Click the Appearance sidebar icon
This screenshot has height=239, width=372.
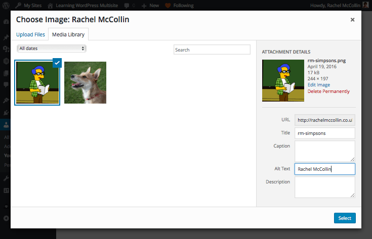(x=6, y=101)
